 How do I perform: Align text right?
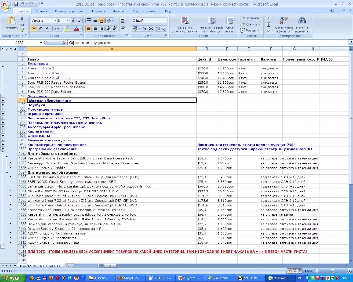click(x=101, y=28)
